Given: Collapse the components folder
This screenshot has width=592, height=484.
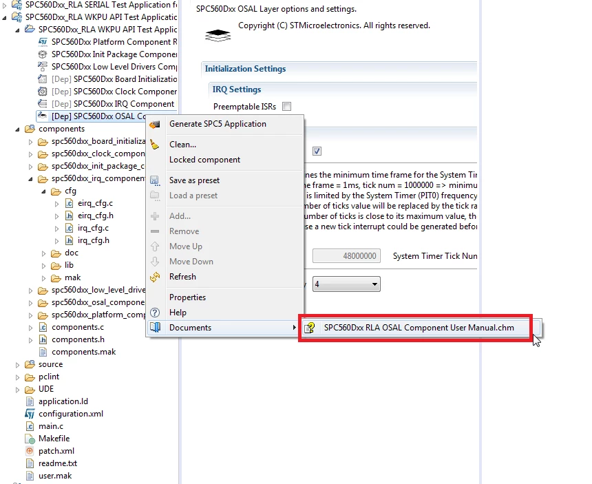Looking at the screenshot, I should tap(17, 129).
